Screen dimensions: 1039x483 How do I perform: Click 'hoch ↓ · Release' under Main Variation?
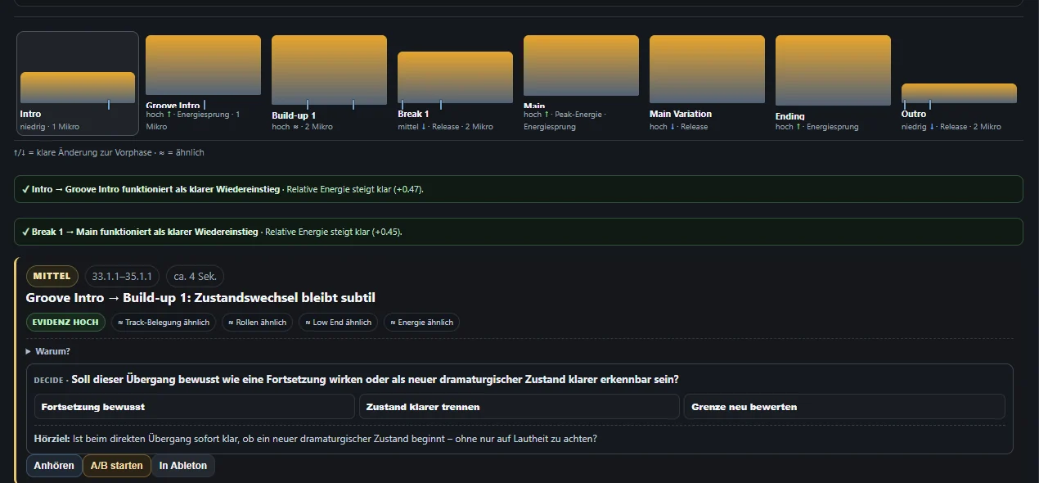[x=678, y=127]
